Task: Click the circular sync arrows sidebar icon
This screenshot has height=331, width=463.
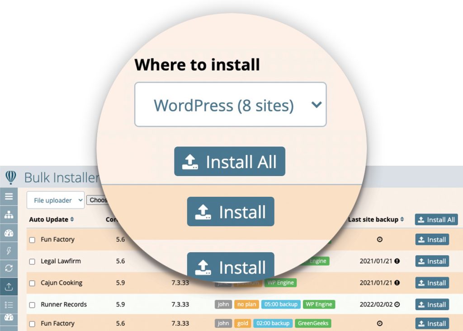Action: click(x=9, y=268)
